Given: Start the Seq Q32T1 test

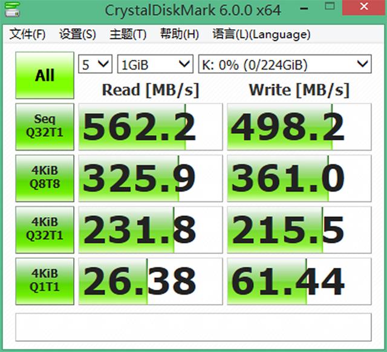Looking at the screenshot, I should pyautogui.click(x=45, y=126).
